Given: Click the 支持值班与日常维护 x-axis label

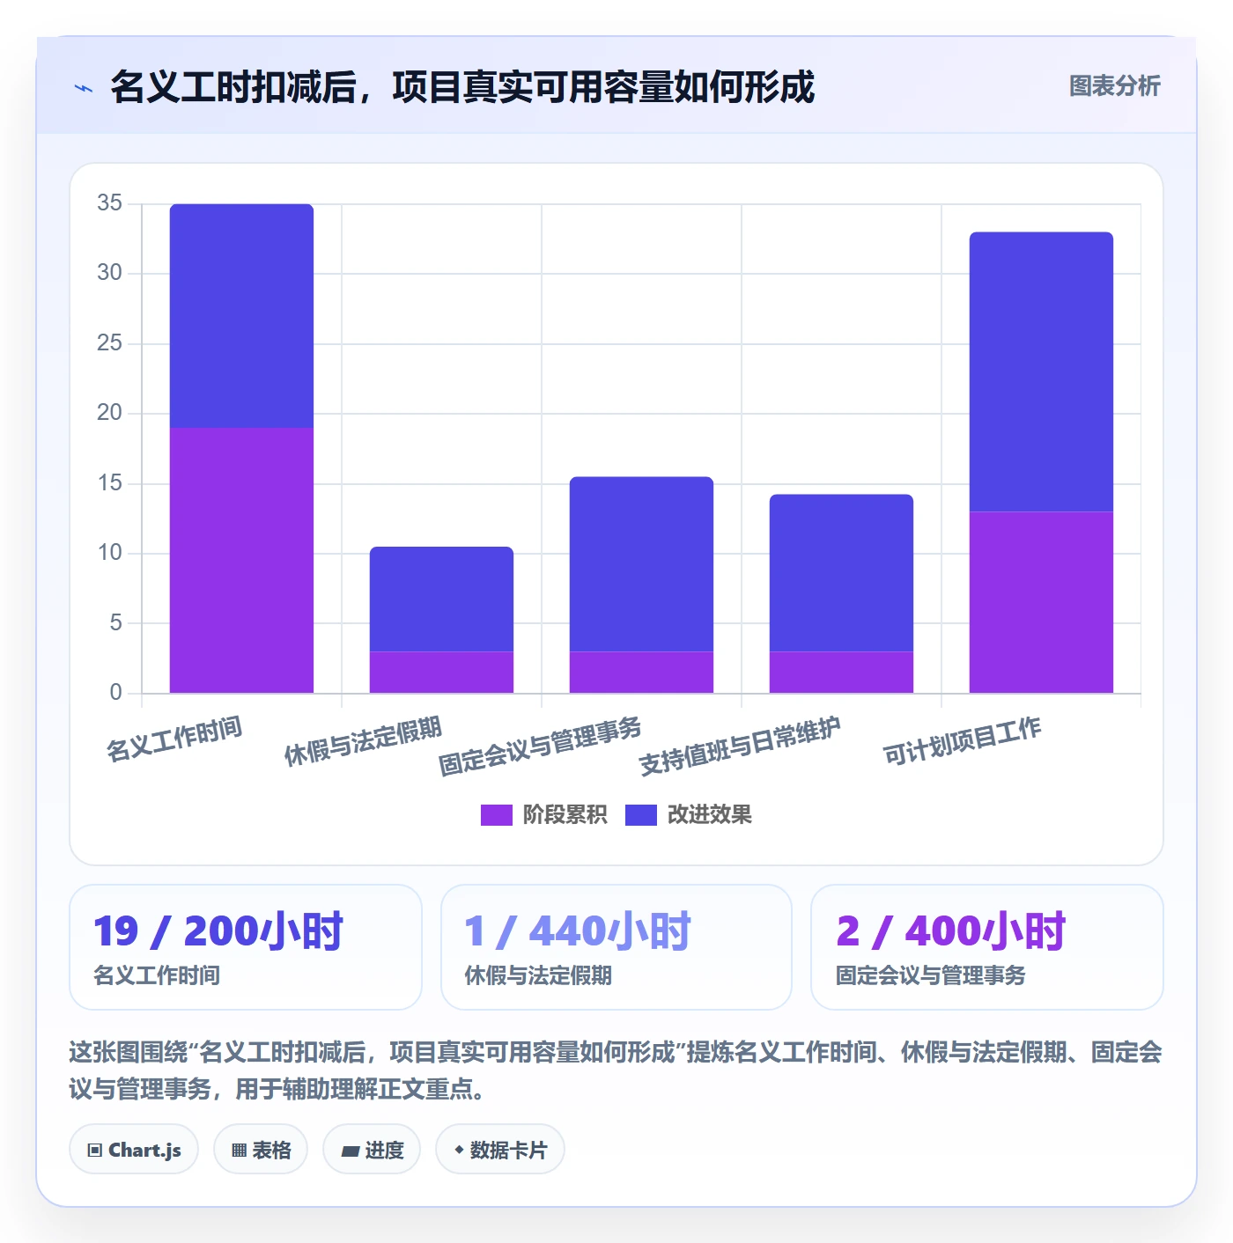Looking at the screenshot, I should (740, 746).
